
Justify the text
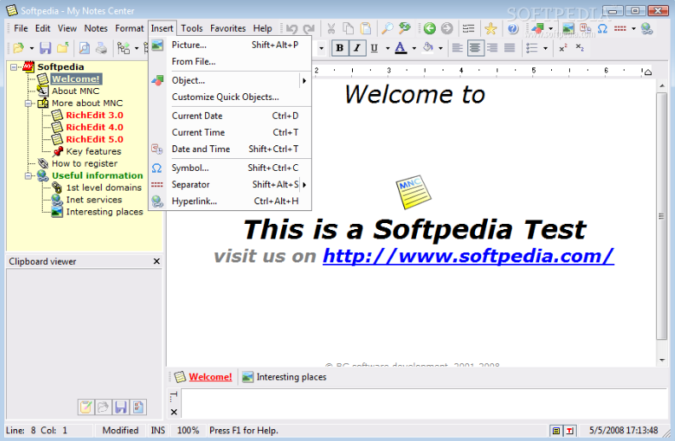click(509, 48)
